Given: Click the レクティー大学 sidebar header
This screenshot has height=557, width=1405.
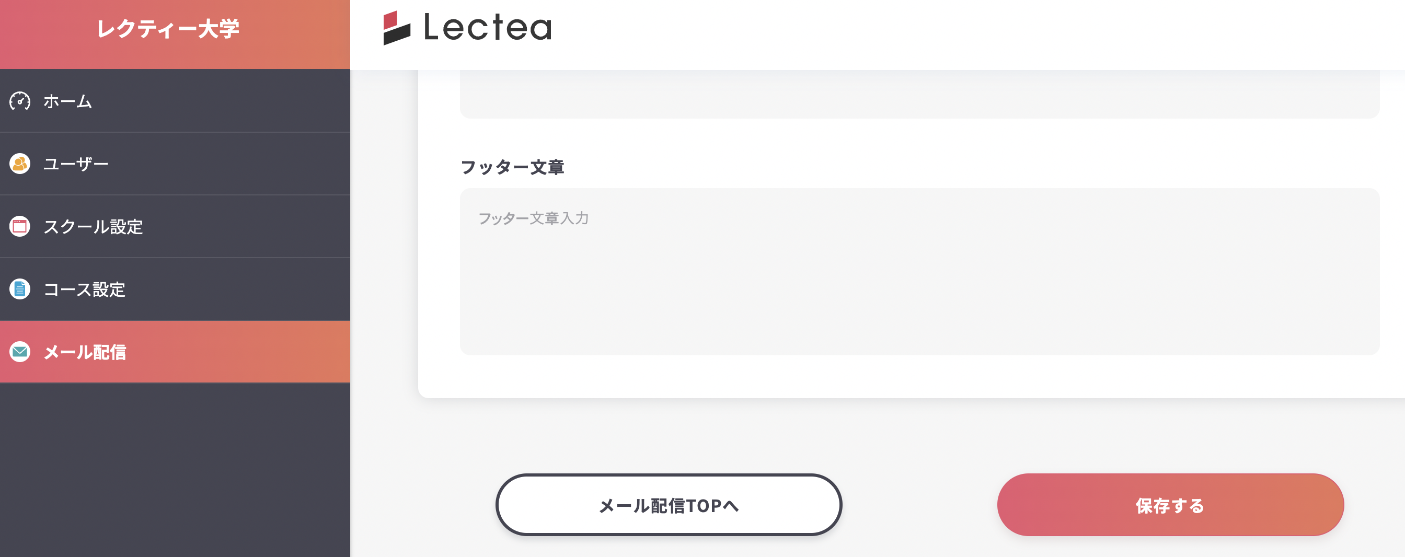Looking at the screenshot, I should tap(168, 29).
